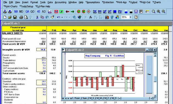This screenshot has height=104, width=173.
Task: Select the Capex creditors 9.0 input cell
Action: [41, 89]
